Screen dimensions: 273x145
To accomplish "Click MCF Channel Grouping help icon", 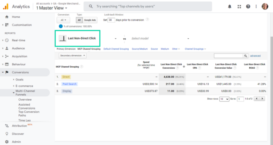I will pos(81,67).
